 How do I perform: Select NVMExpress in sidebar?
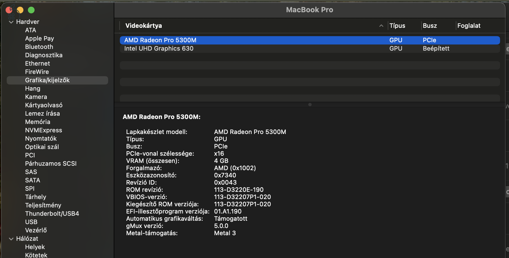coord(43,130)
